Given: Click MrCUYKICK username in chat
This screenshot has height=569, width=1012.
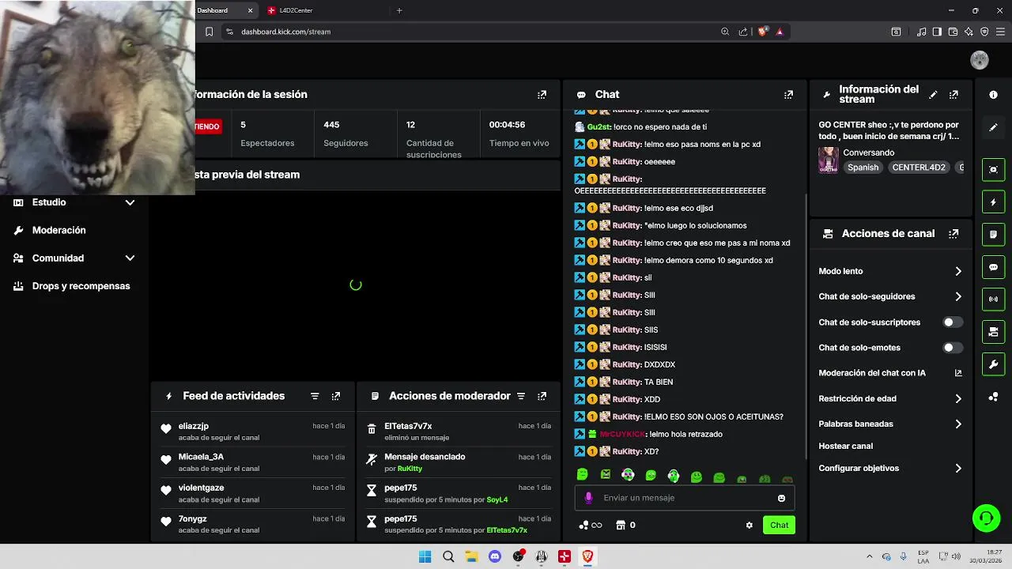Looking at the screenshot, I should pos(622,434).
